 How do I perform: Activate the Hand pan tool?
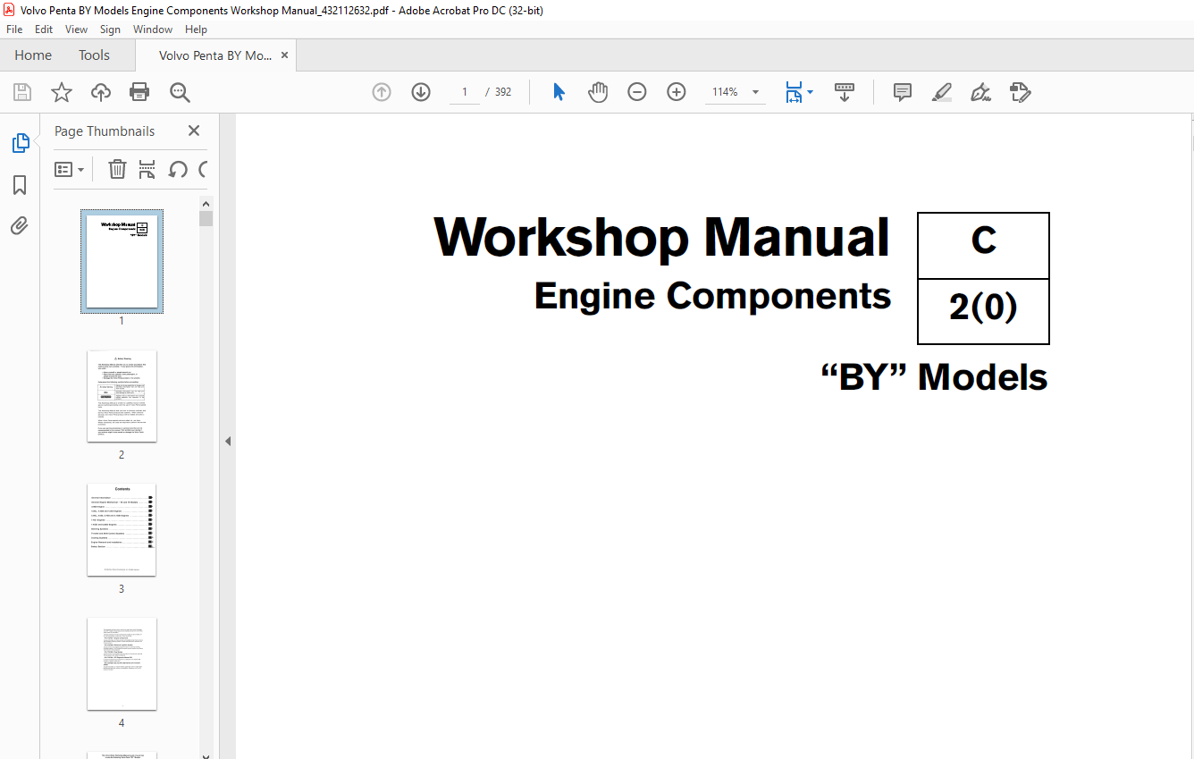click(x=598, y=92)
